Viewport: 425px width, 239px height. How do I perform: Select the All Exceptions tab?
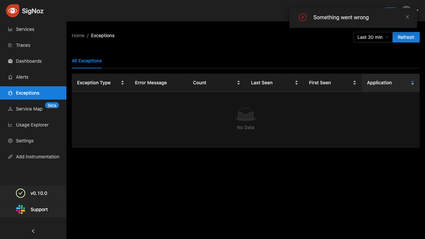[87, 61]
